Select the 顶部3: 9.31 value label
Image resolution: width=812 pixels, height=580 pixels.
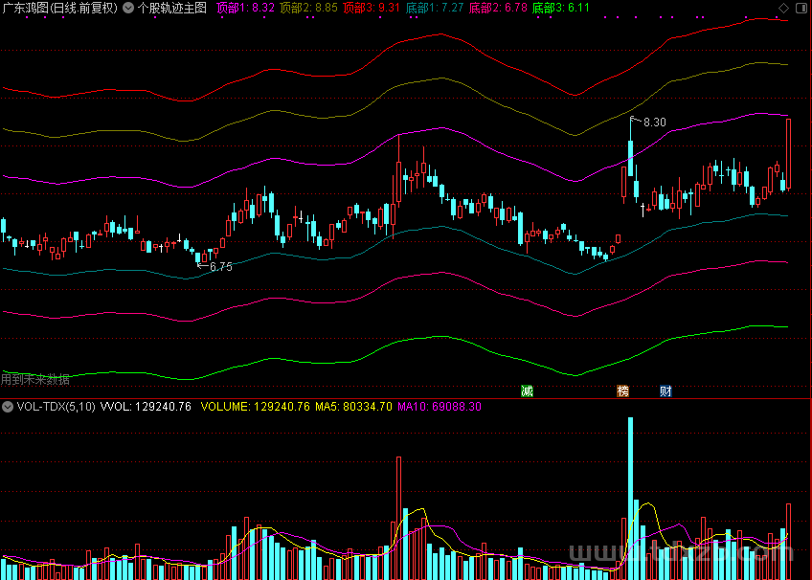pyautogui.click(x=372, y=8)
